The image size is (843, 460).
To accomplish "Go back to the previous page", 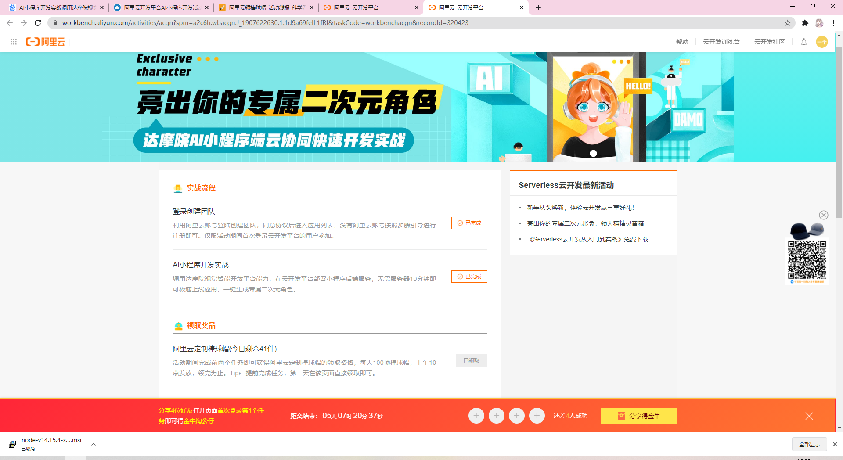I will (x=10, y=23).
